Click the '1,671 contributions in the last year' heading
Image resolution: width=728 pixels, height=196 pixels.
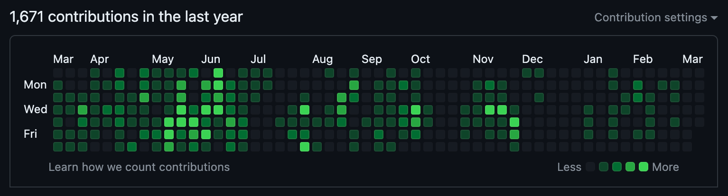(x=126, y=17)
